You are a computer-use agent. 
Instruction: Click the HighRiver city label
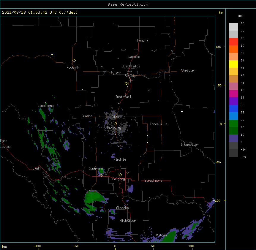point(127,221)
